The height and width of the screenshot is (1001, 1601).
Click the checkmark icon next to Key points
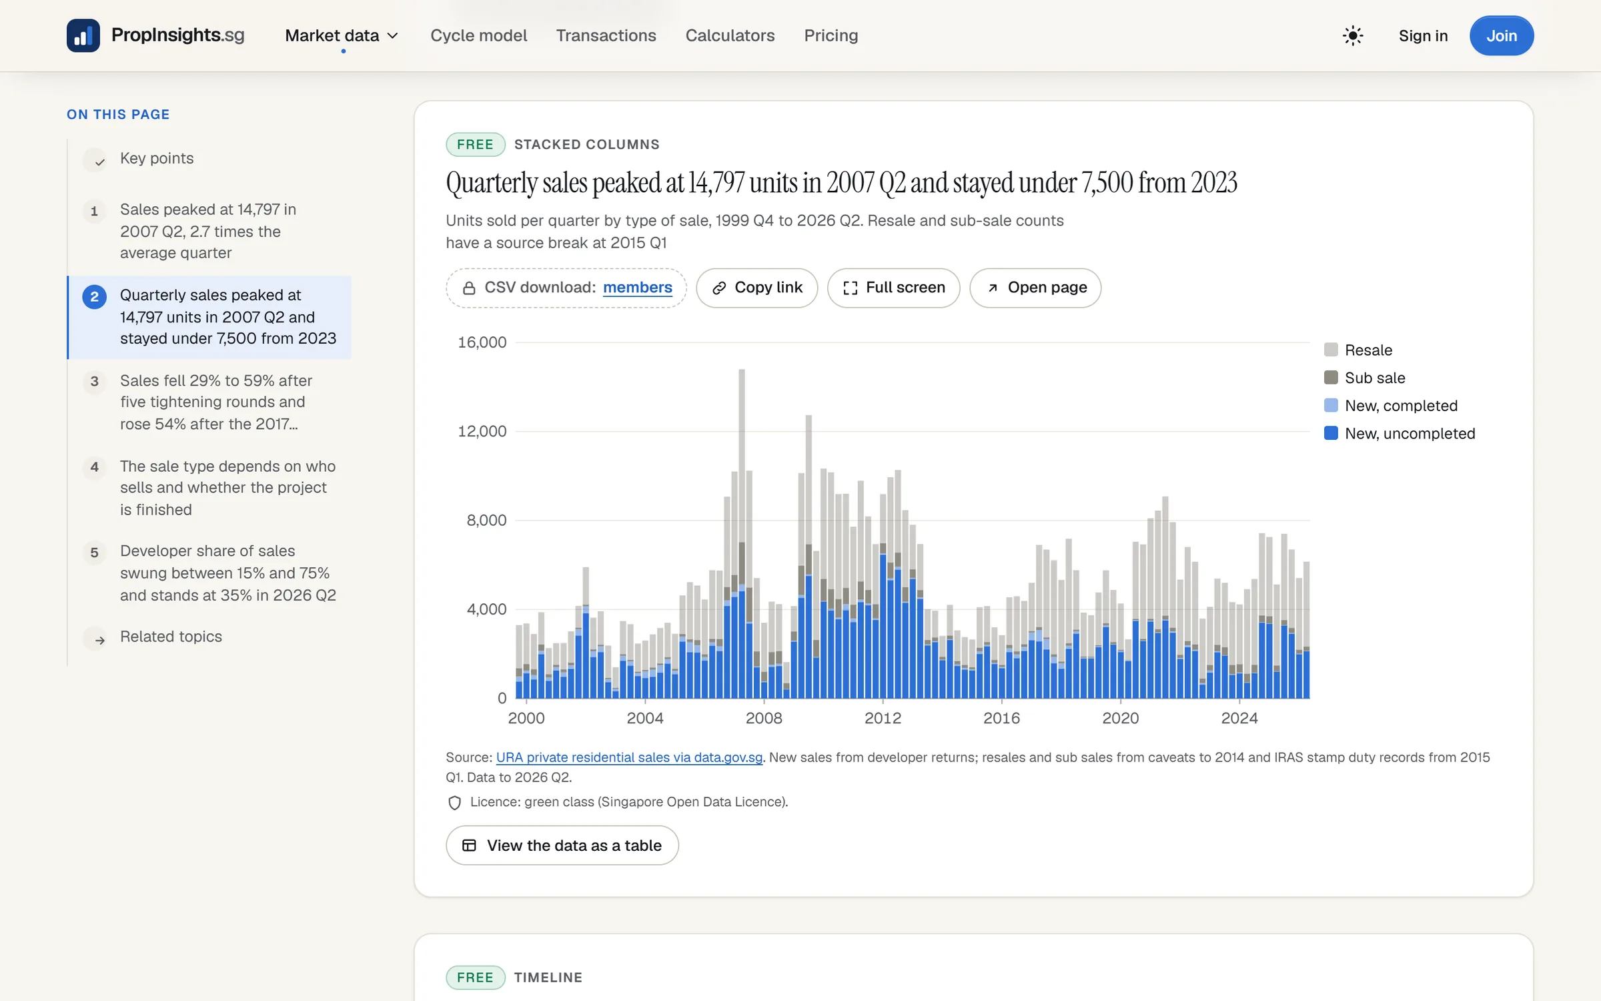(99, 161)
